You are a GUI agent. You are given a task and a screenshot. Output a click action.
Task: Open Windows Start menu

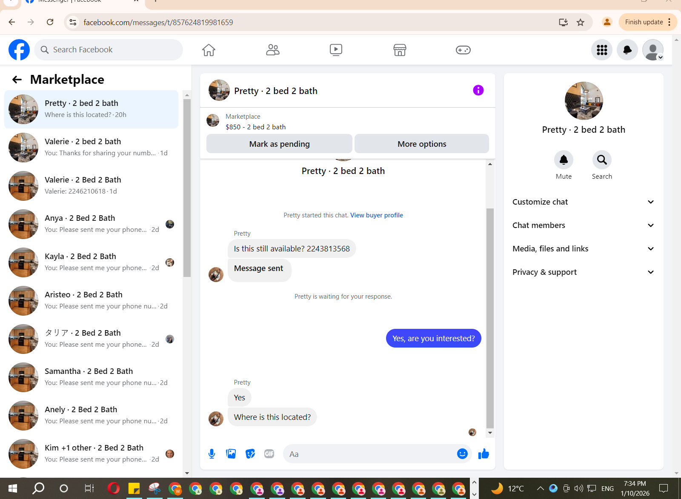(12, 488)
